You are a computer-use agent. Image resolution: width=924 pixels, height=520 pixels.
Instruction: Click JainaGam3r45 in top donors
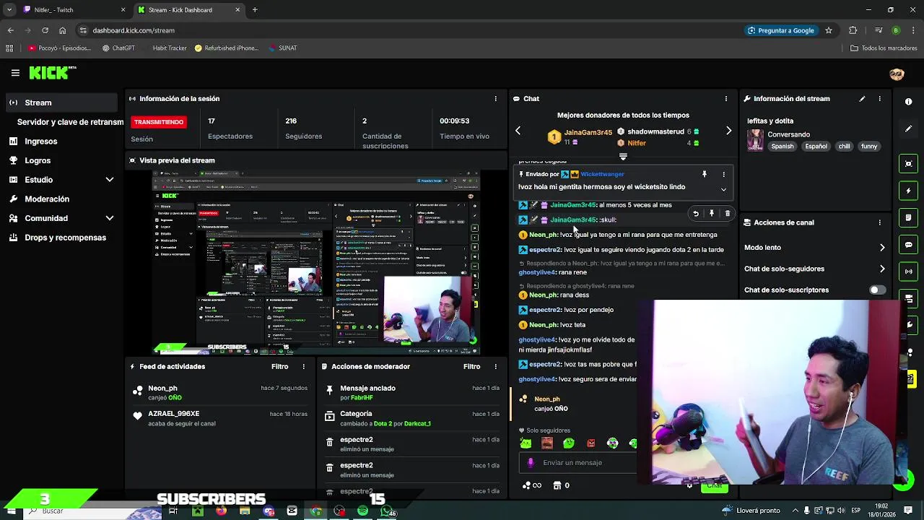click(588, 133)
